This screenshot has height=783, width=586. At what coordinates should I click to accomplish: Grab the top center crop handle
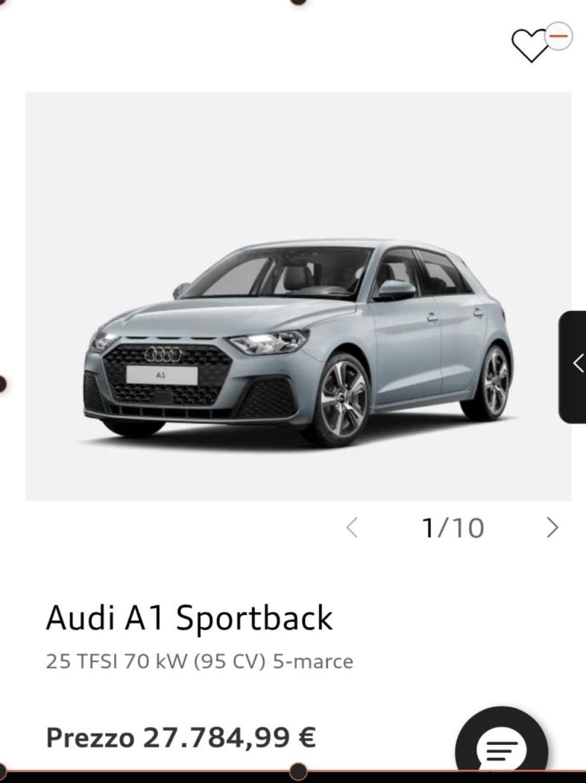[298, 1]
